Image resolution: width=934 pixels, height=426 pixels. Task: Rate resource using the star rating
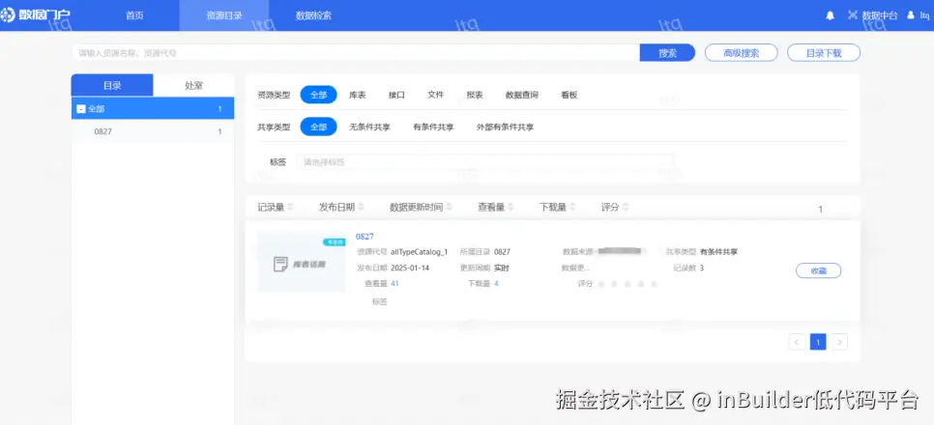pos(628,284)
